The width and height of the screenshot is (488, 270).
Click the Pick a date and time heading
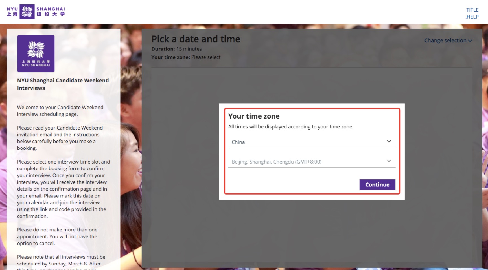click(196, 39)
